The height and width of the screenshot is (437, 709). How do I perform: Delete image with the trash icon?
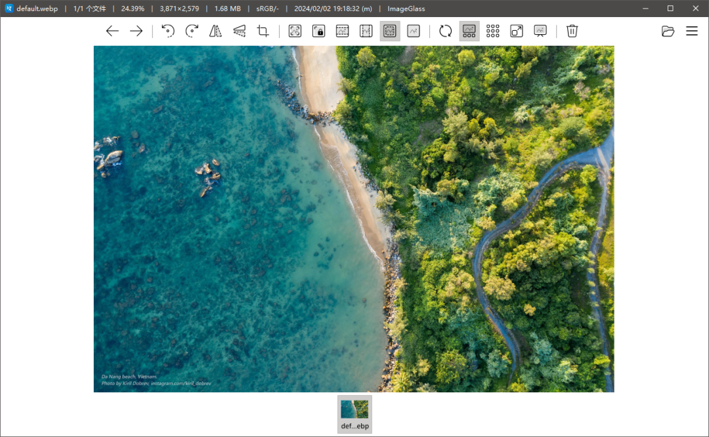pyautogui.click(x=572, y=31)
